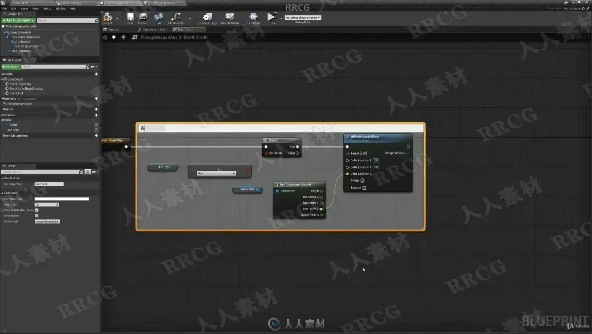This screenshot has width=592, height=334.
Task: Open Hide Unrelated options dropdown arrow
Action: point(190,19)
